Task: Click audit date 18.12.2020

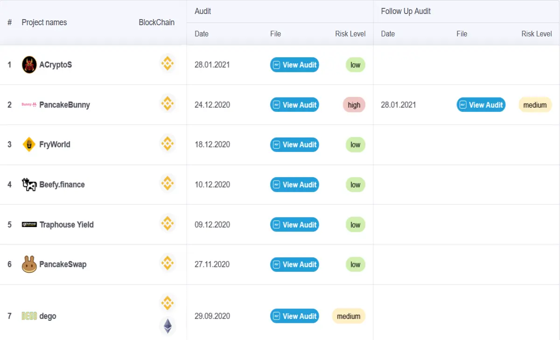Action: click(x=212, y=145)
